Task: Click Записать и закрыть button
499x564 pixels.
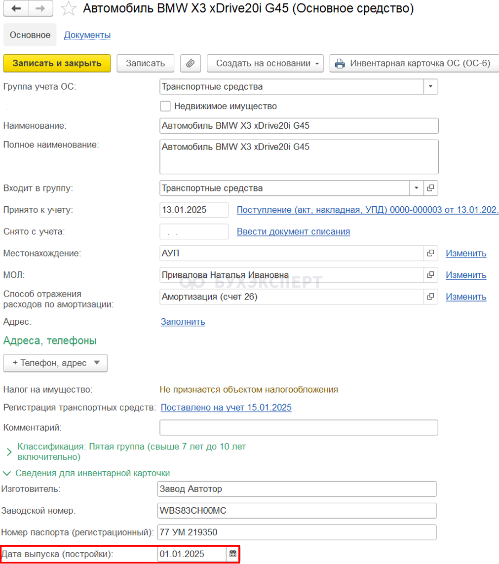Action: click(x=57, y=63)
